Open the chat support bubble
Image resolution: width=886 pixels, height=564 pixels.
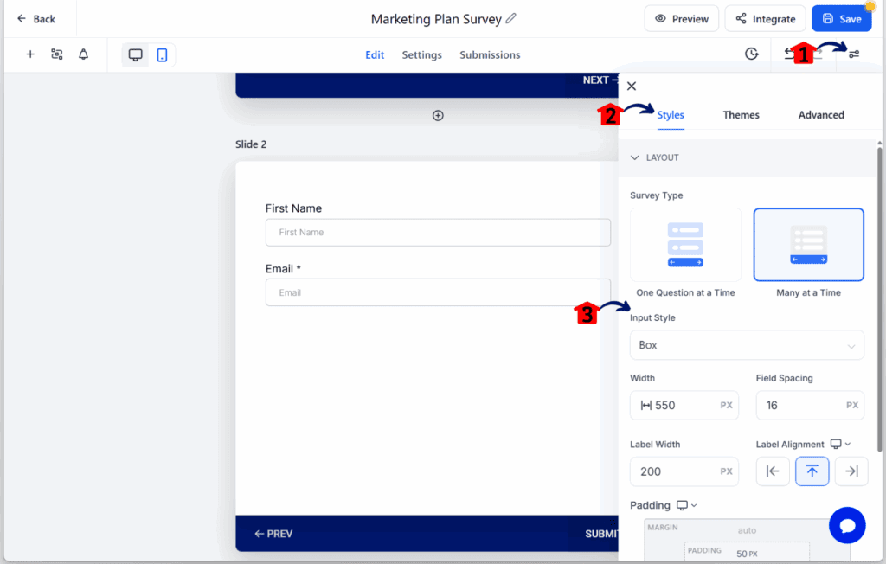(847, 526)
